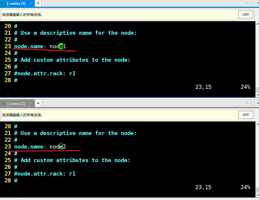Click '#node.attr.rack: r1' line in upper terminal

[x=45, y=74]
